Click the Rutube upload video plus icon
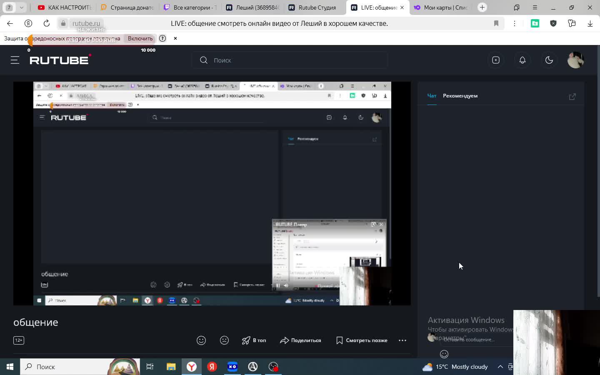 [x=496, y=60]
